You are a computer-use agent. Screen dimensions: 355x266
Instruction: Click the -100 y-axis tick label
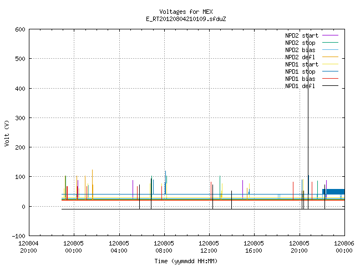pos(18,236)
